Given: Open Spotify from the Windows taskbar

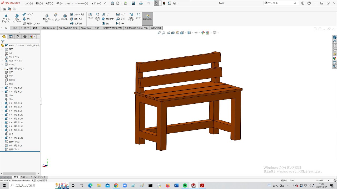Looking at the screenshot, I should click(185, 186).
